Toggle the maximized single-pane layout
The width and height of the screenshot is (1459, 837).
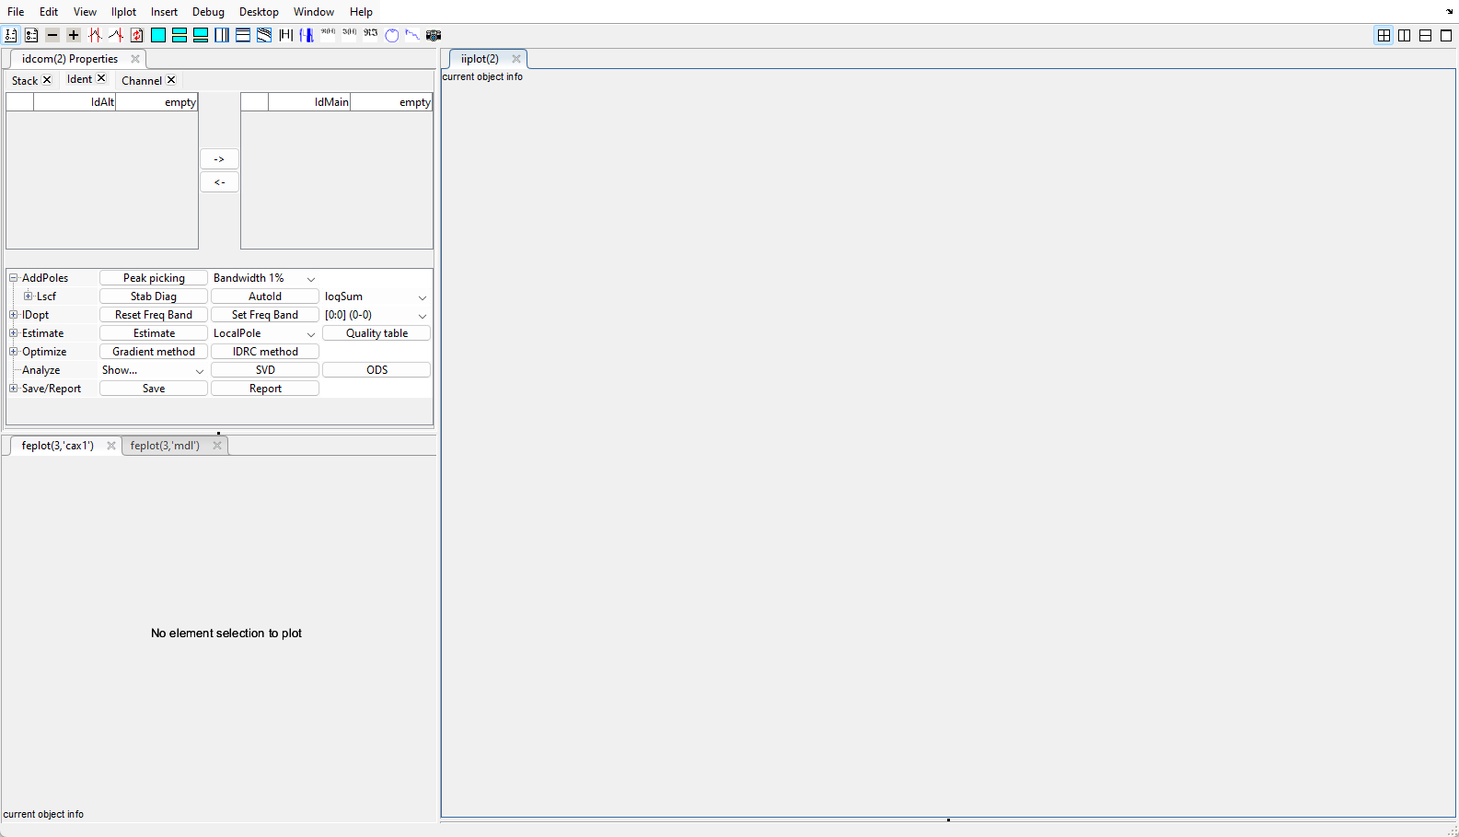pos(1446,35)
